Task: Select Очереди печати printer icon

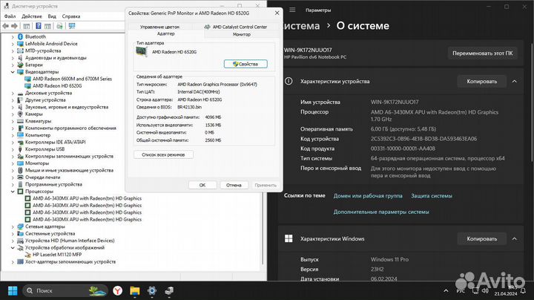Action: (x=20, y=177)
